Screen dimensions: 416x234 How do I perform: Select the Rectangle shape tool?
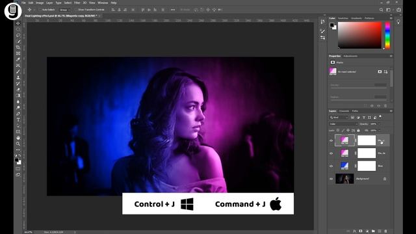[18, 131]
